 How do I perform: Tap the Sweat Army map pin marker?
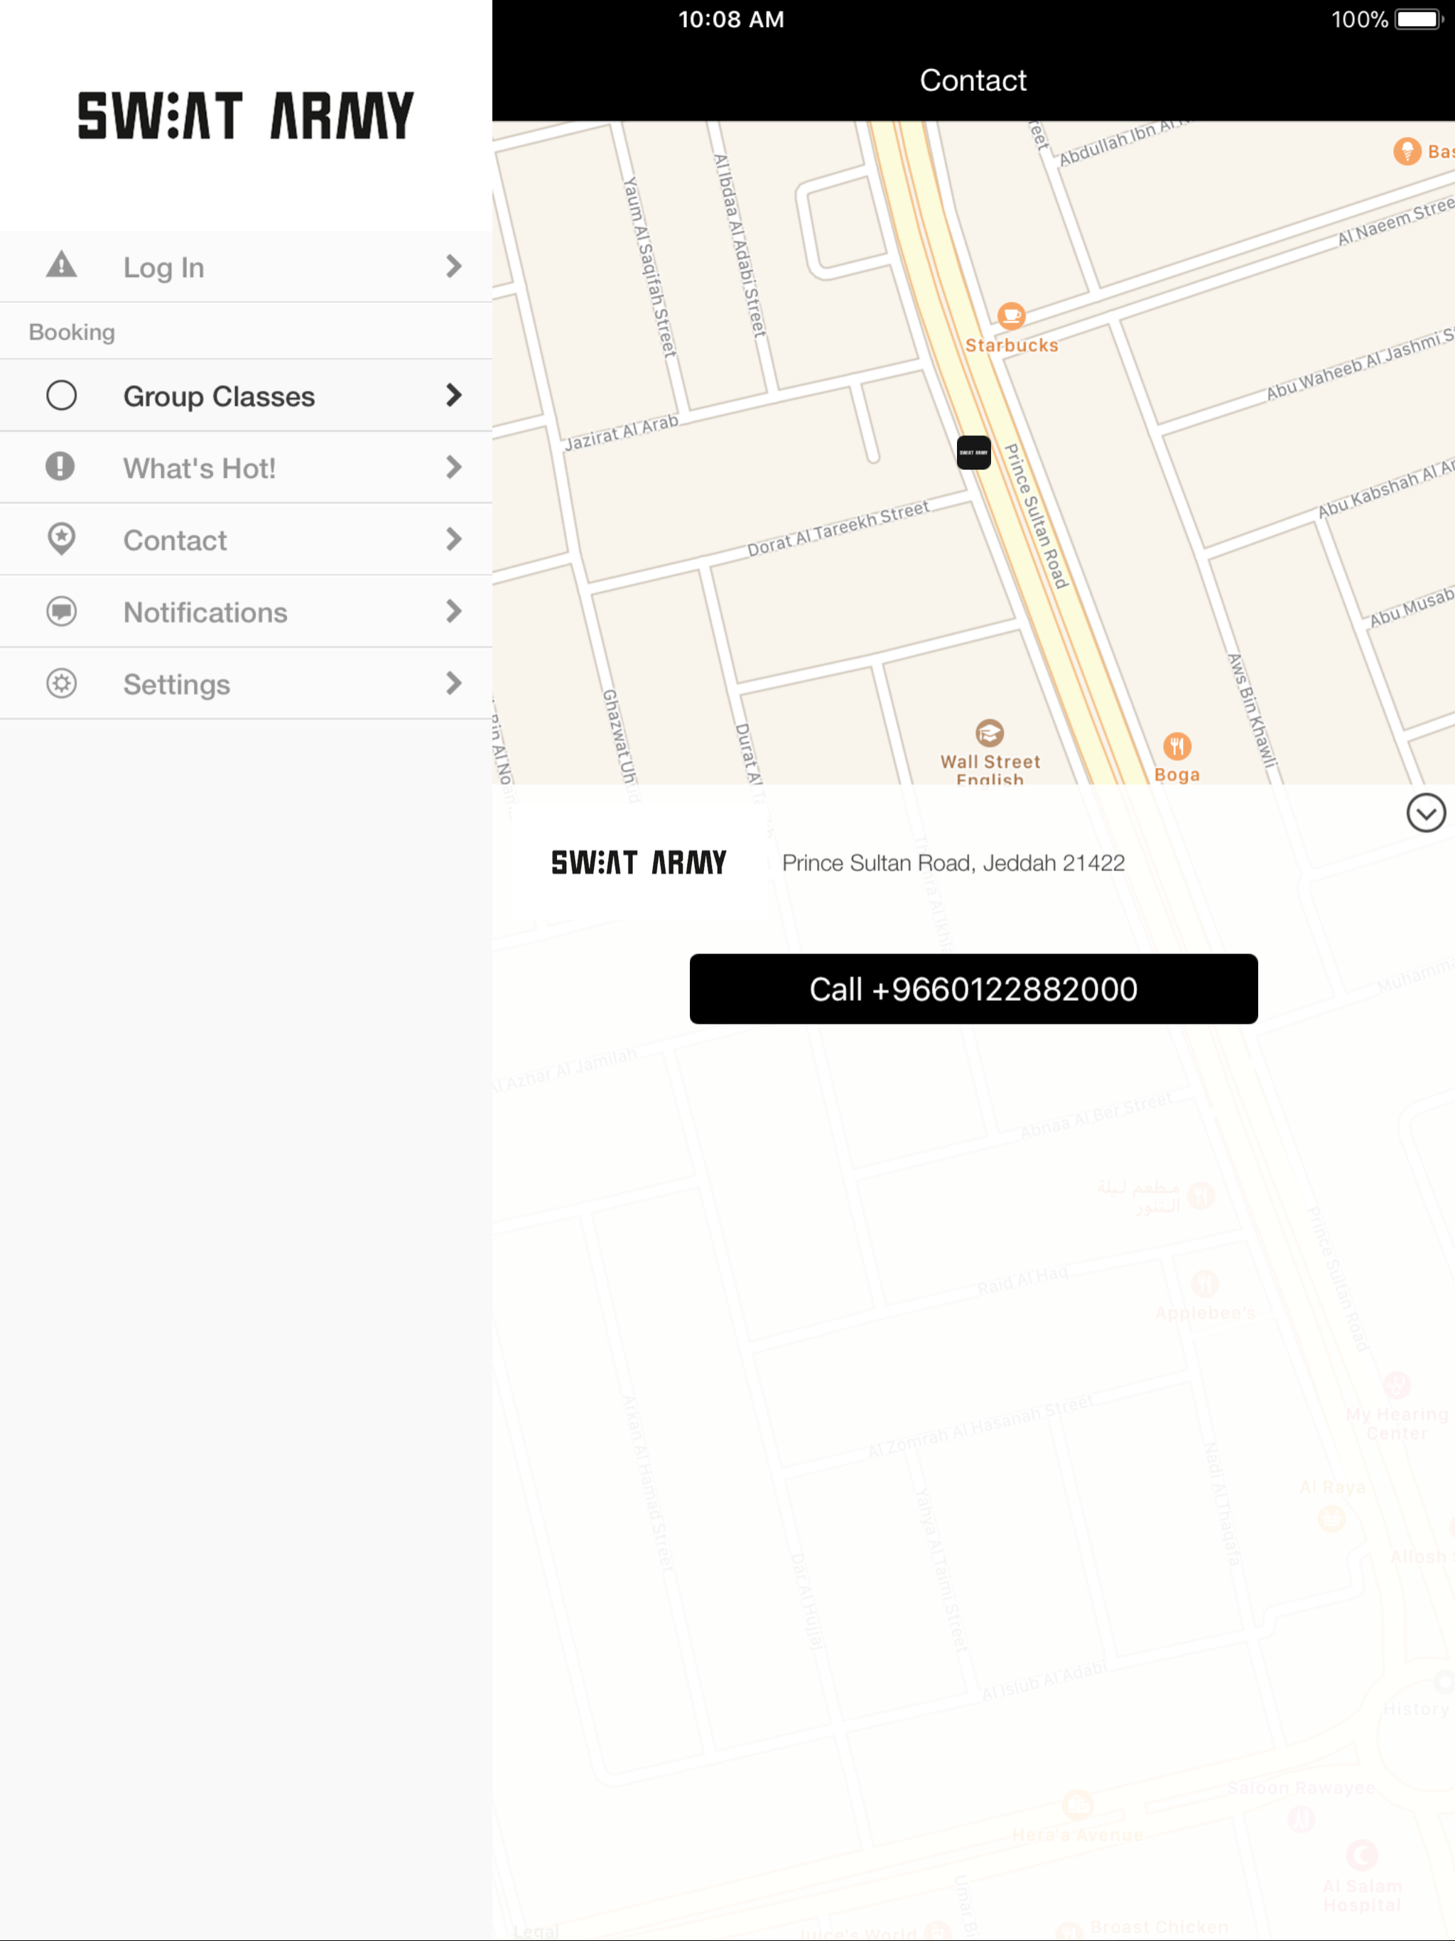[973, 453]
